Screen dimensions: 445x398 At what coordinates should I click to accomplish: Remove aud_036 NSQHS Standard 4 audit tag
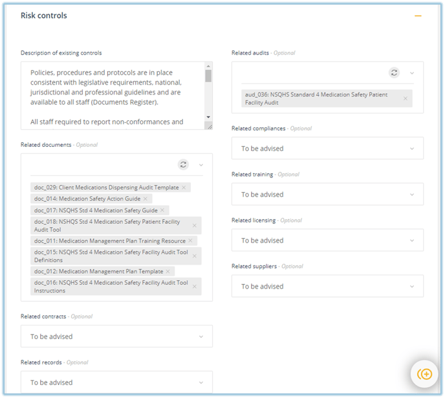pyautogui.click(x=406, y=98)
